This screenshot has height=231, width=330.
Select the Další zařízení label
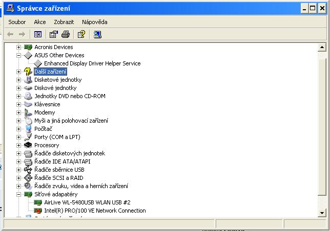click(x=50, y=72)
